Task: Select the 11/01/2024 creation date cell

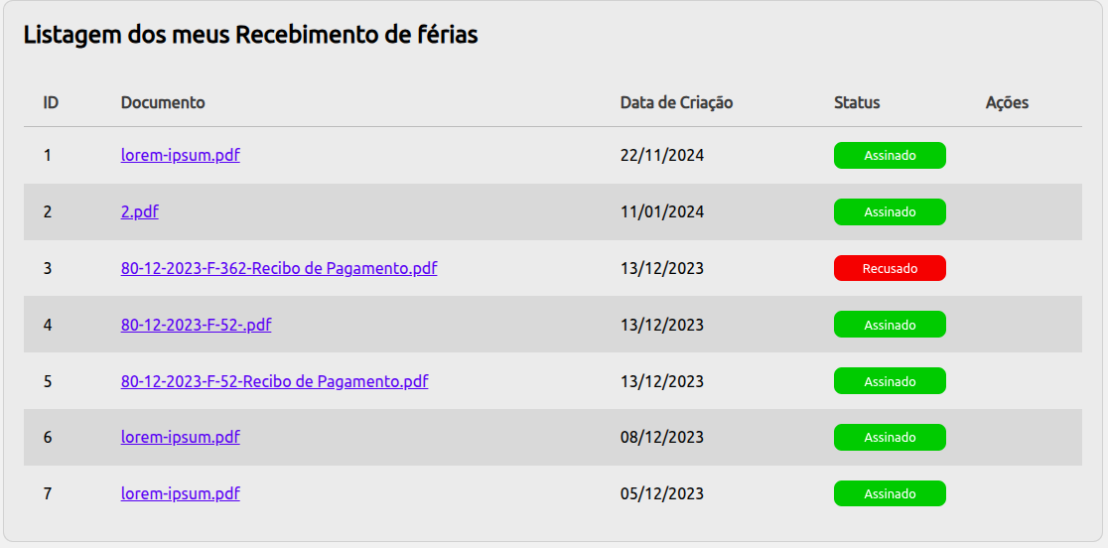Action: coord(661,211)
